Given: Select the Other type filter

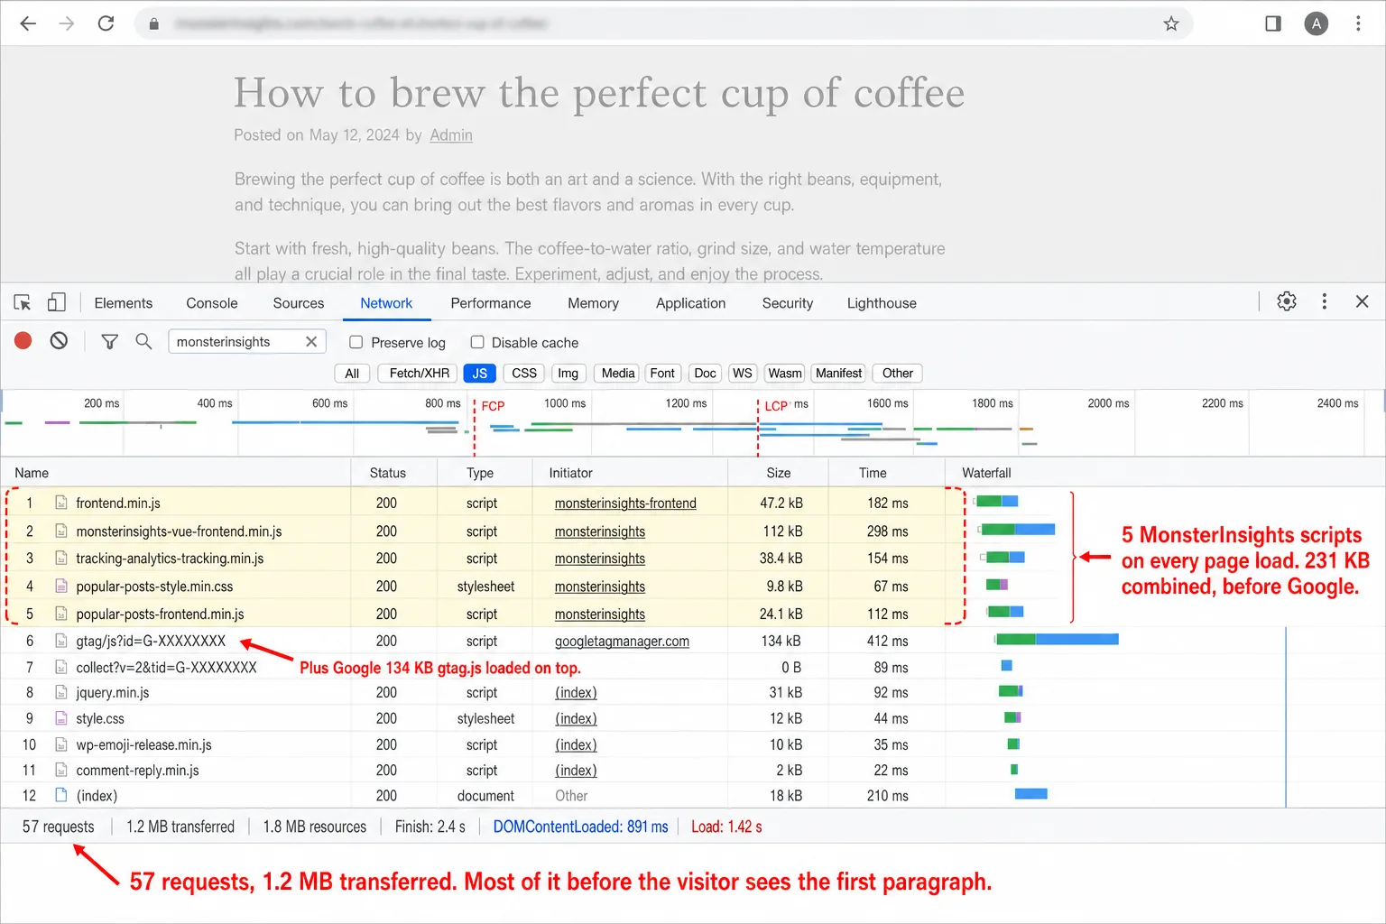Looking at the screenshot, I should click(x=898, y=374).
